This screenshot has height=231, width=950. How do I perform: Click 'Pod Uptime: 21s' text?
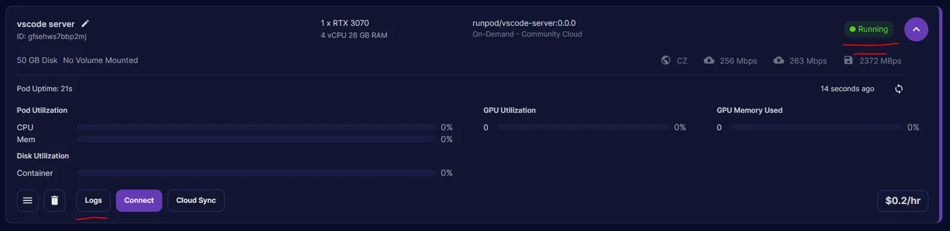point(44,89)
